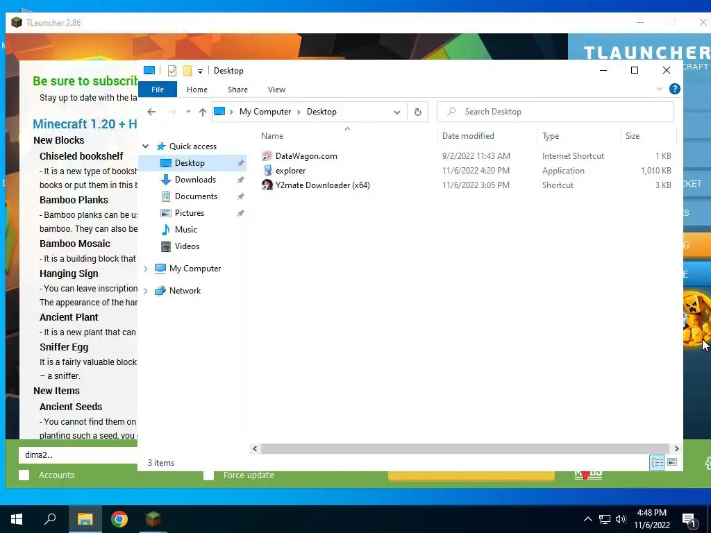Open taskbar search magnifier
711x533 pixels.
[50, 519]
